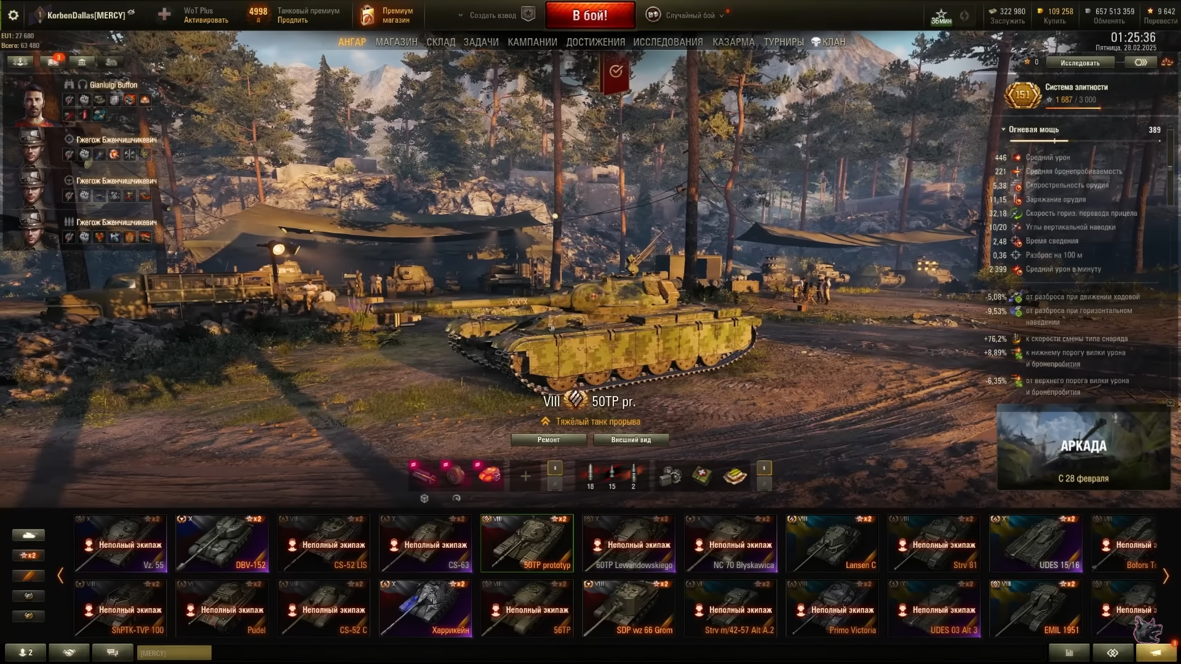The image size is (1181, 664).
Task: Open the МАГАЗИН tab
Action: (x=396, y=42)
